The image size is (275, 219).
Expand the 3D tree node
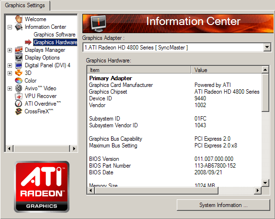(10, 73)
